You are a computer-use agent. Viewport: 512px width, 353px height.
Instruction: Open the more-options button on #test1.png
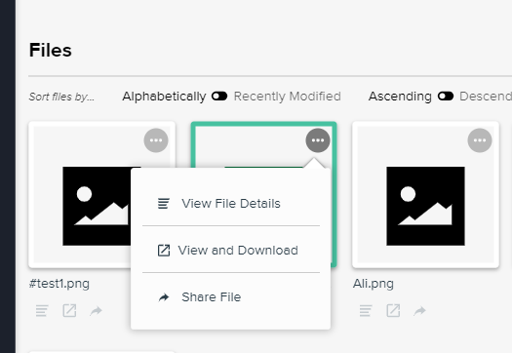tap(156, 140)
